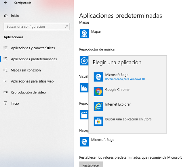196x167 pixels.
Task: Change the Microsoft Edge default browser label
Action: click(103, 140)
